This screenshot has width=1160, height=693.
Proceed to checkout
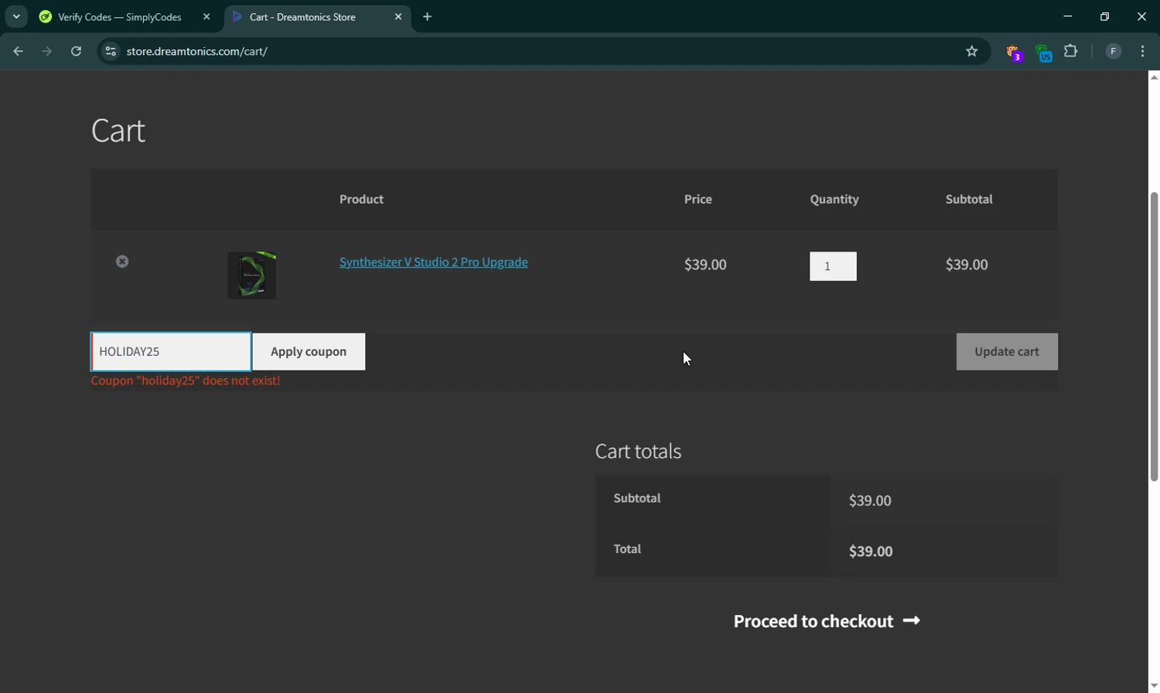point(827,621)
